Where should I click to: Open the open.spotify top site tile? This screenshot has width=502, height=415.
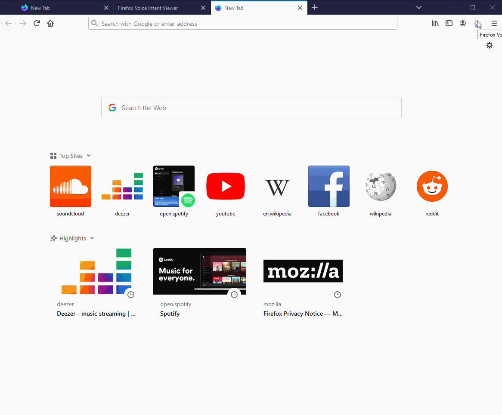coord(174,186)
